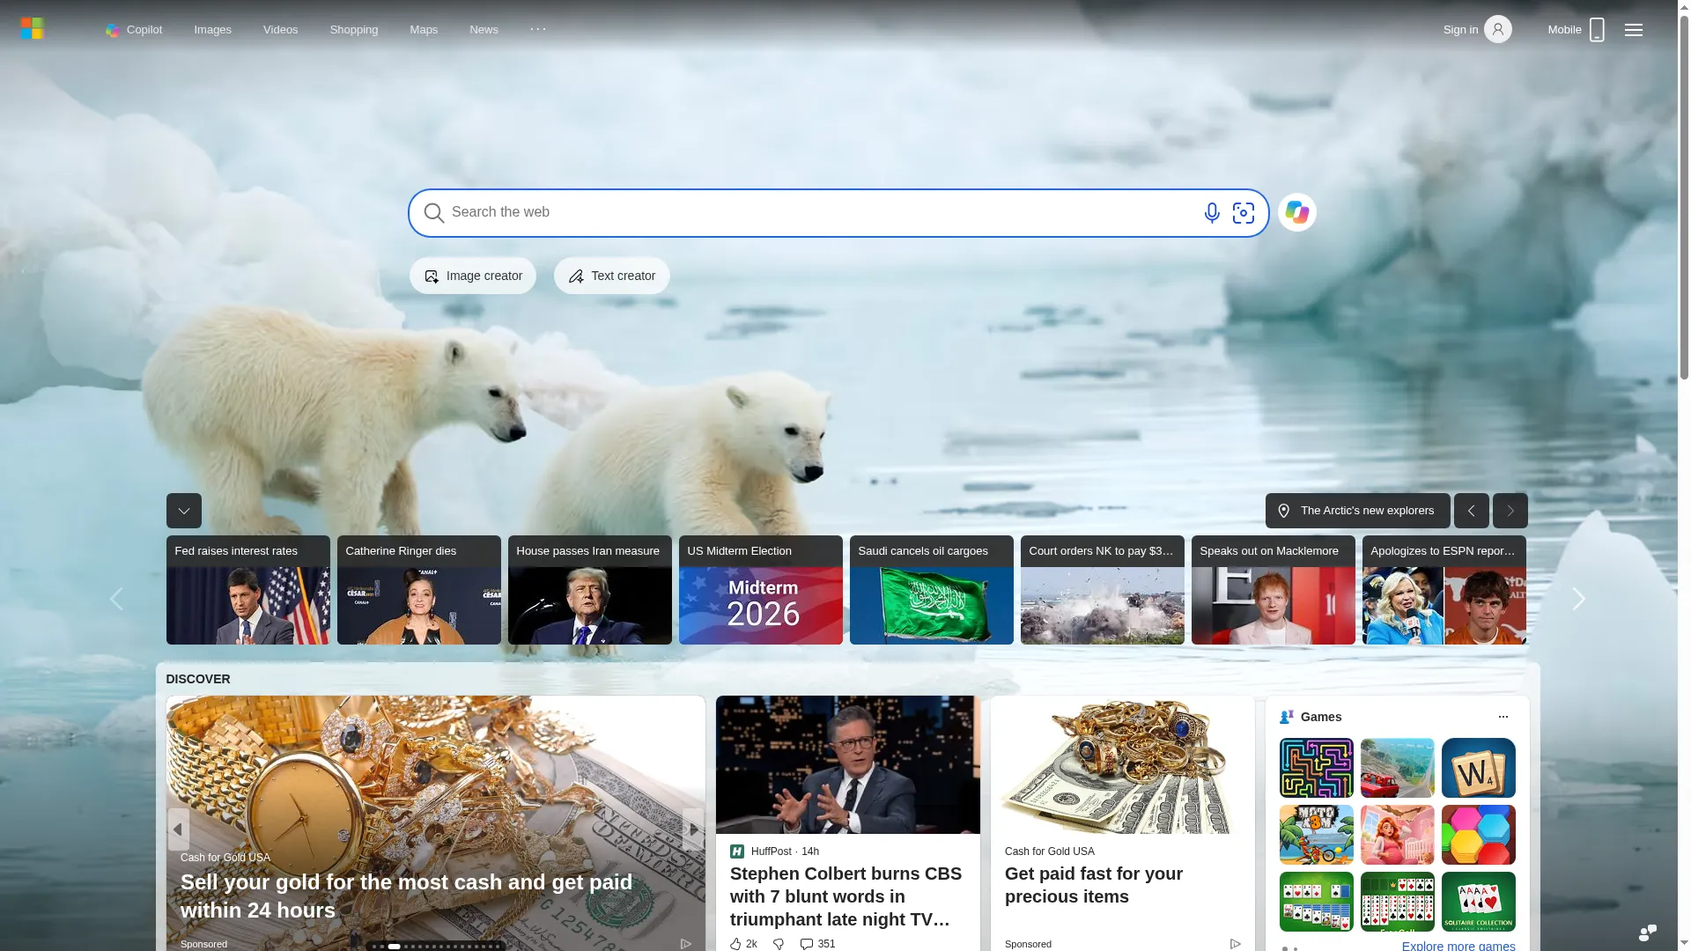The width and height of the screenshot is (1691, 951).
Task: Go to next slide in gold ad carousel
Action: (693, 829)
